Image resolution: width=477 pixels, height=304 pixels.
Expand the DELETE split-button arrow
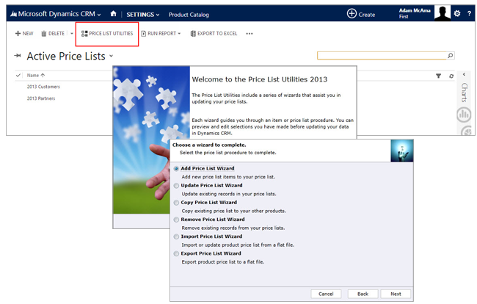click(x=72, y=34)
